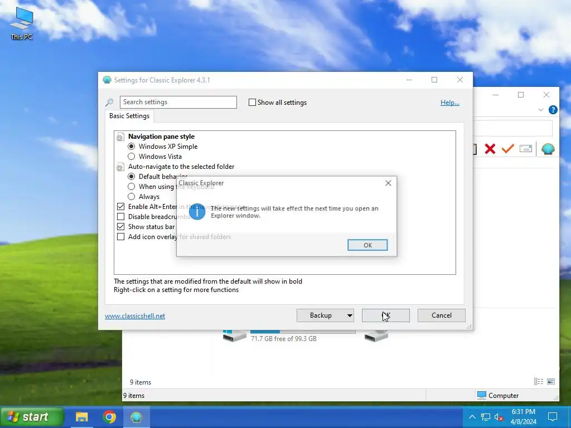Click Classic Explorer settings taskbar icon
This screenshot has height=428, width=571.
click(136, 417)
